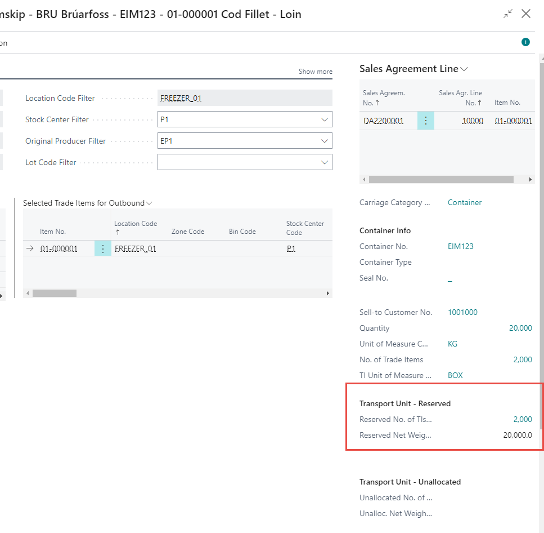Open Lot Code Filter dropdown

[x=324, y=162]
